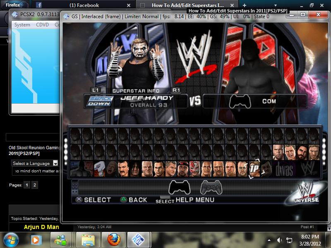The width and height of the screenshot is (331, 248).
Task: Open the CDVD menu in PCSX2
Action: click(x=42, y=25)
